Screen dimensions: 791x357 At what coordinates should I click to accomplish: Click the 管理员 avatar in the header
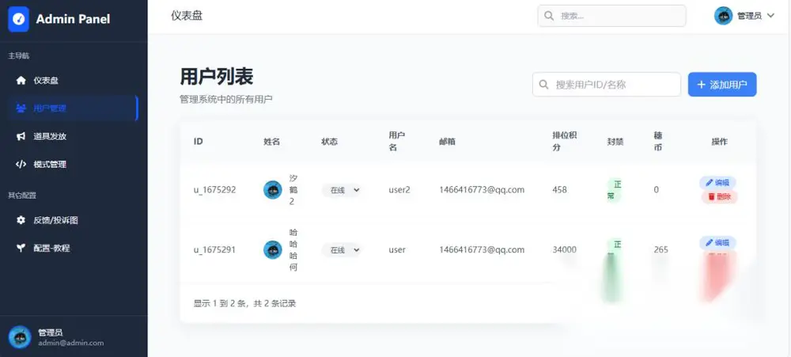point(724,16)
